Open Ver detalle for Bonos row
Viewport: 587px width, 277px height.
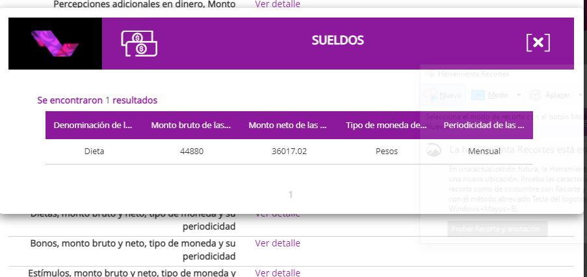coord(278,243)
